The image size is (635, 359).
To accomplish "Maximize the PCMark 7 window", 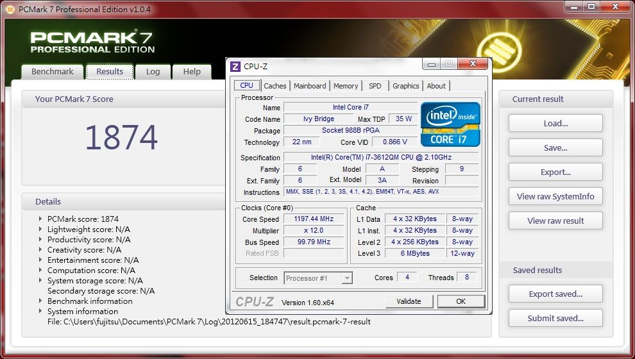I will click(x=591, y=6).
